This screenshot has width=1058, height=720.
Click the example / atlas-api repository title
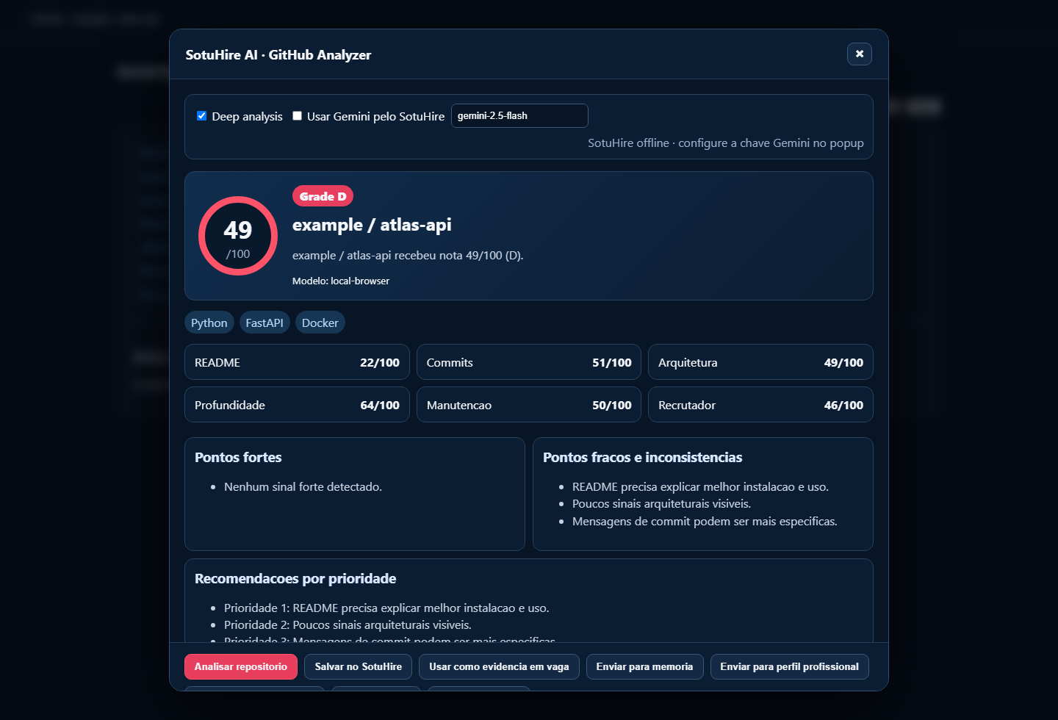[372, 225]
